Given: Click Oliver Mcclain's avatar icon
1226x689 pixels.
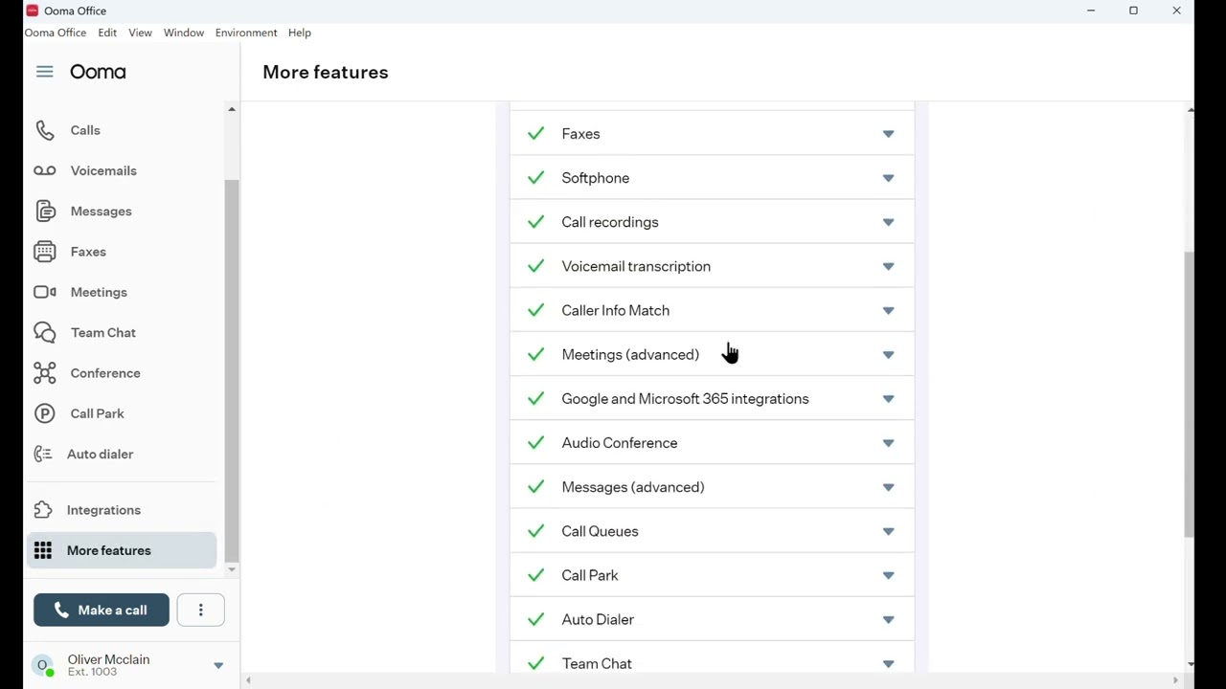Looking at the screenshot, I should pyautogui.click(x=43, y=666).
